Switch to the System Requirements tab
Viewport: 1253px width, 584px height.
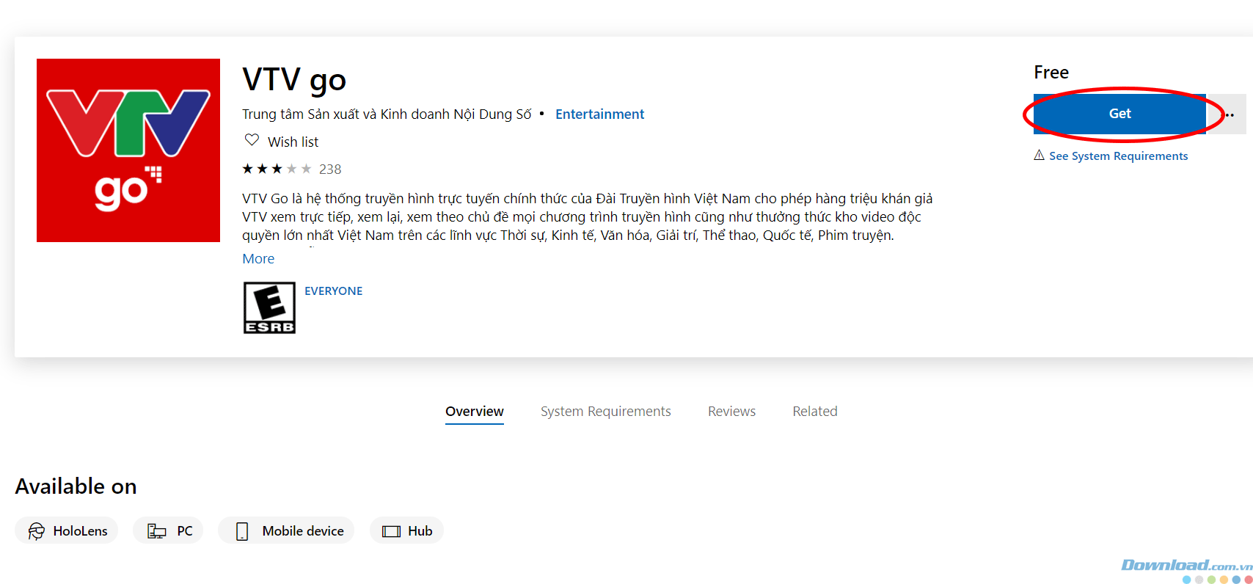pos(606,412)
